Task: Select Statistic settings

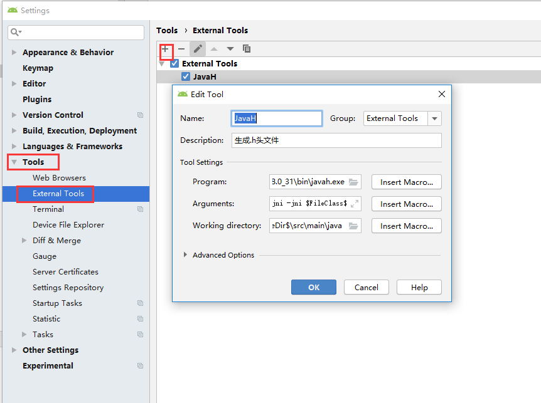Action: [x=46, y=318]
